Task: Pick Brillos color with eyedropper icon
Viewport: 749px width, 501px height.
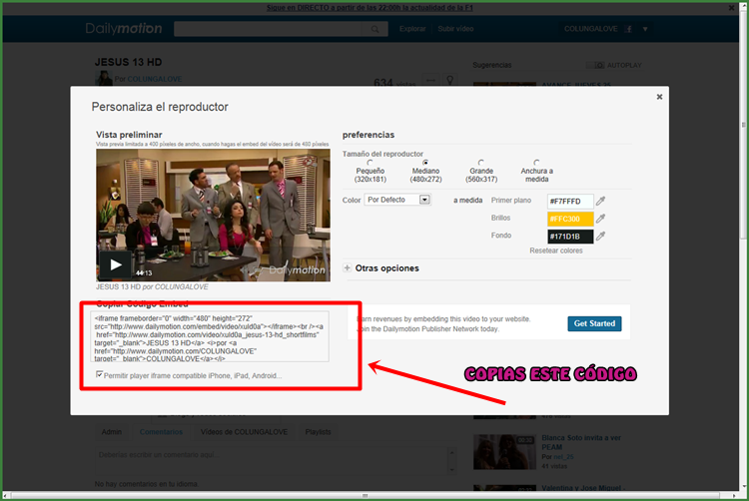Action: 601,218
